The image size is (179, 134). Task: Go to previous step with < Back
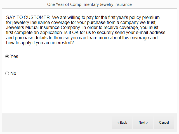point(122,123)
